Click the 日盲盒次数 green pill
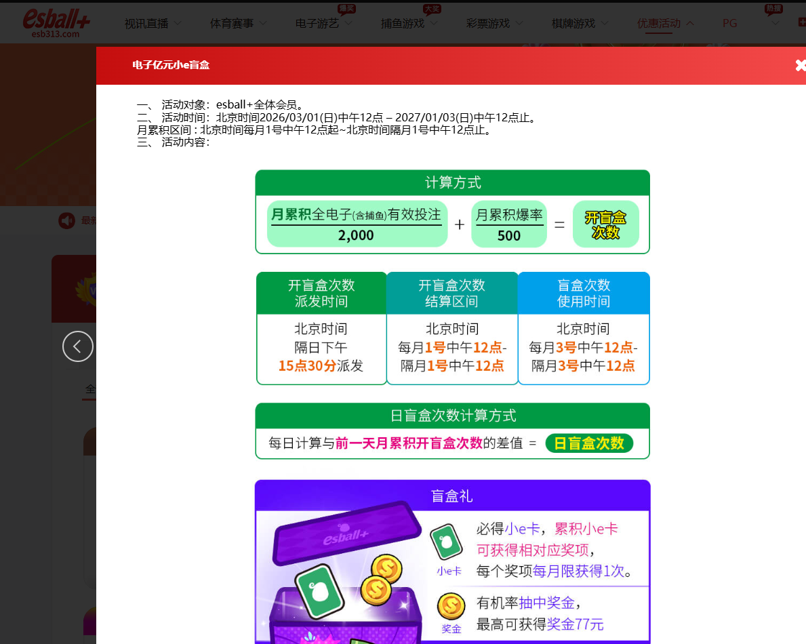This screenshot has height=644, width=806. (589, 443)
